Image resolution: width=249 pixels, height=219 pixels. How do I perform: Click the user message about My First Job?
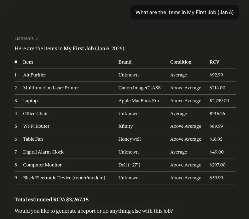[184, 12]
